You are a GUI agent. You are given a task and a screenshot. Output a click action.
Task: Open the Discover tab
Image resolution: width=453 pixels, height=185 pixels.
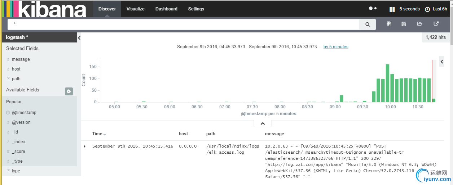coord(107,9)
